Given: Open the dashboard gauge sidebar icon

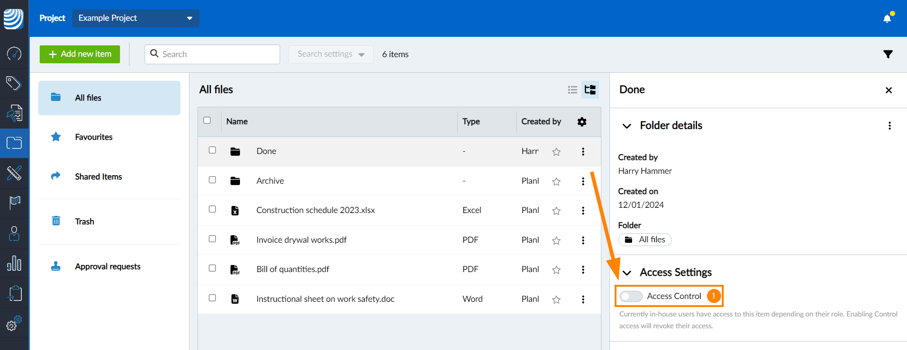Looking at the screenshot, I should point(14,53).
